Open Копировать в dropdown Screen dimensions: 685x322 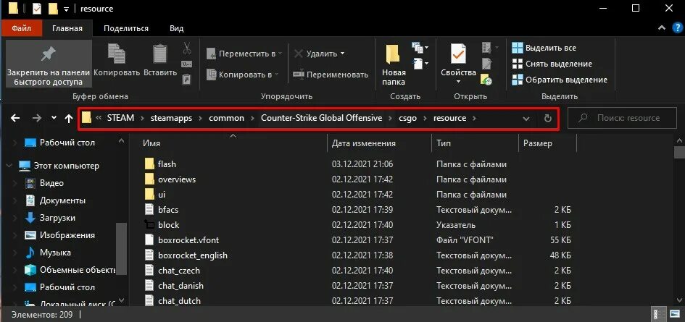click(x=242, y=75)
